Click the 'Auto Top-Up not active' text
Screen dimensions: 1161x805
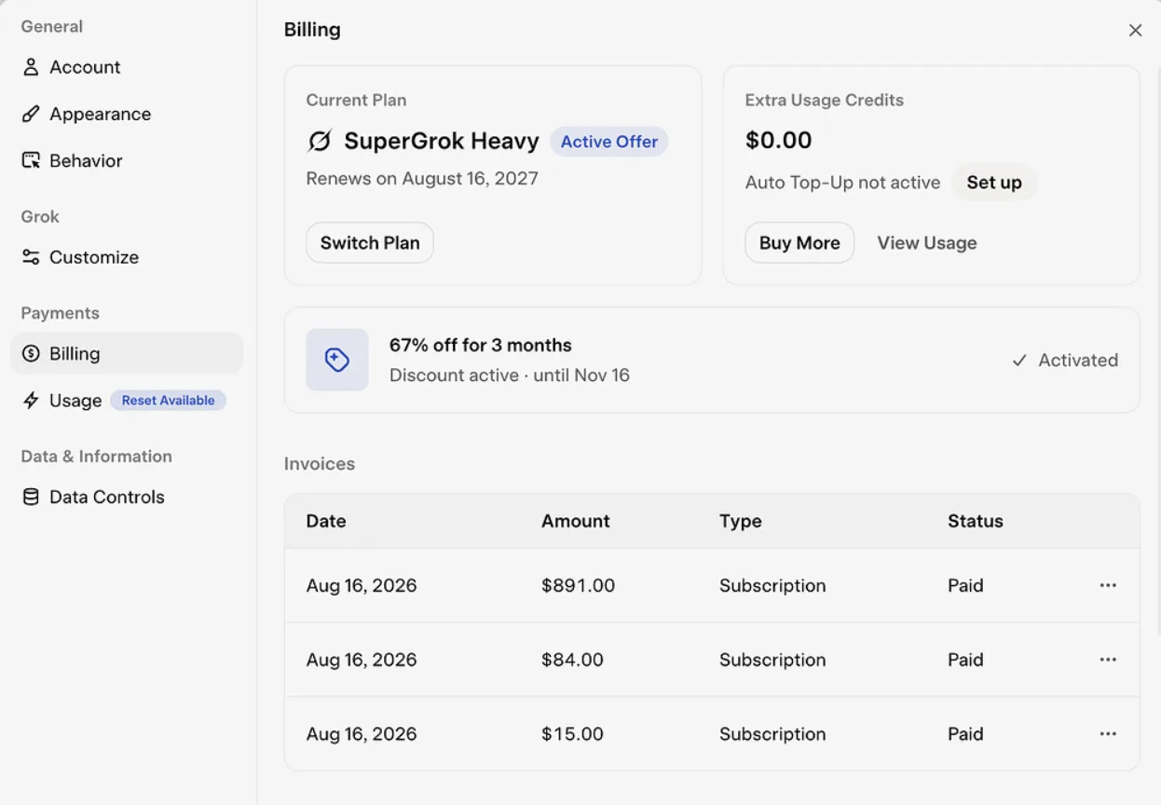[x=843, y=183]
